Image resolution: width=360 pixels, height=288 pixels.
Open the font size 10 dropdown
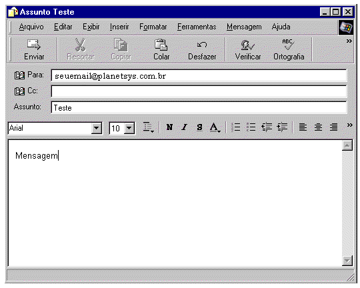129,128
